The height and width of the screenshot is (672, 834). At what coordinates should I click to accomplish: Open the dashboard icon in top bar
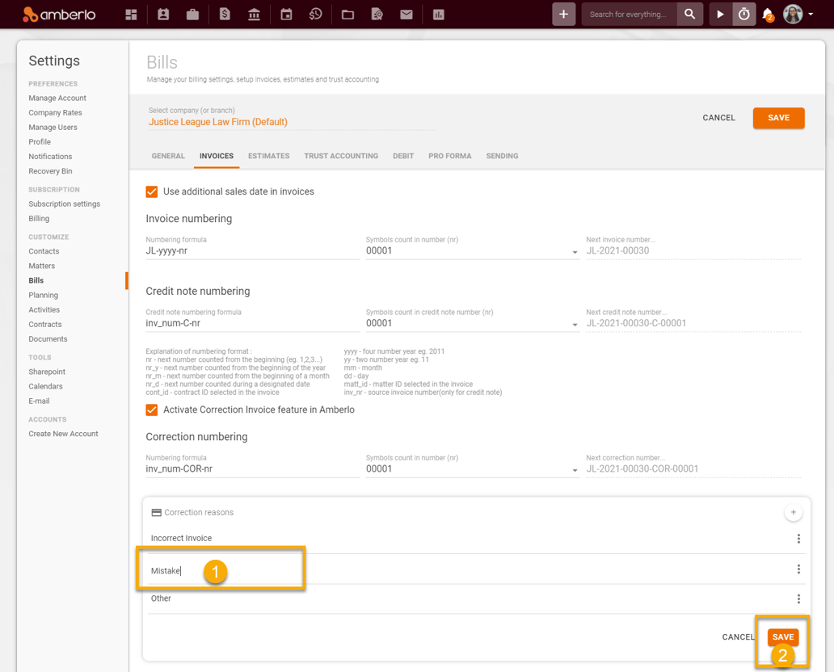131,15
